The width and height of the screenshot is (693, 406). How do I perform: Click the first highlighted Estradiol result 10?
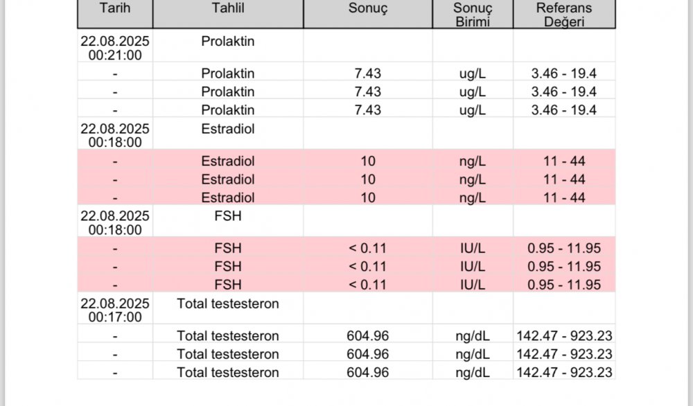(x=368, y=161)
